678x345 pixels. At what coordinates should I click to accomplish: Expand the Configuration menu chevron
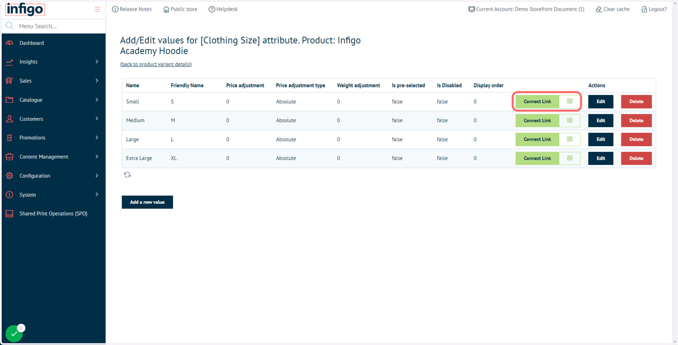[x=97, y=176]
